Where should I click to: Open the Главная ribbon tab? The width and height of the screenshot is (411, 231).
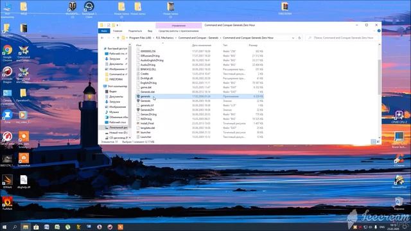click(118, 31)
